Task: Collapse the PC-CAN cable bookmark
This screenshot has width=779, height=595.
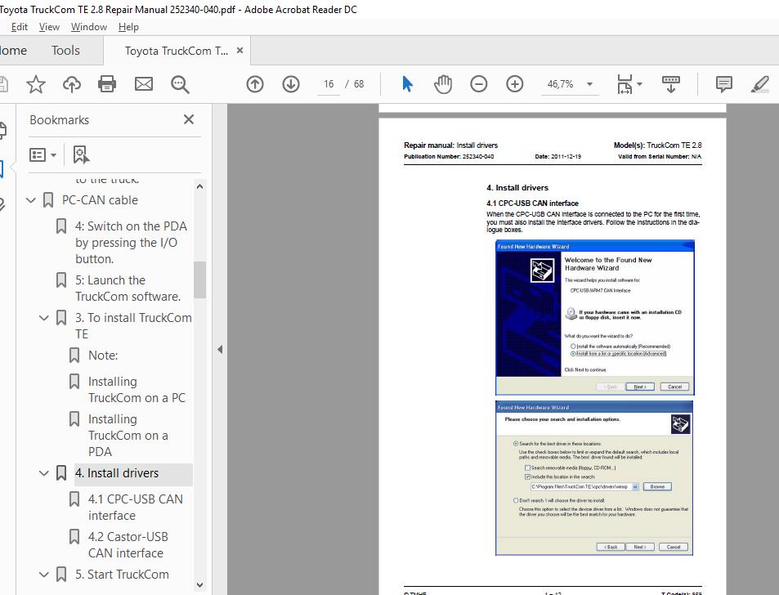Action: click(x=31, y=200)
